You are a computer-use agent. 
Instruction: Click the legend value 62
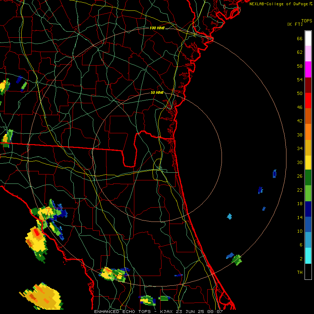coord(300,52)
